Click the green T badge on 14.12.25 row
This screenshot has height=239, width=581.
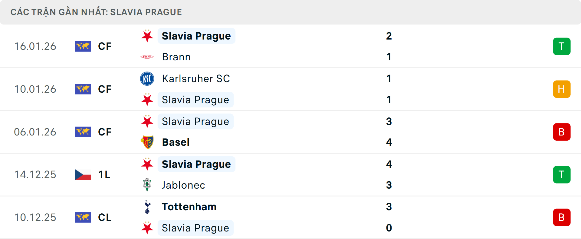pos(562,174)
